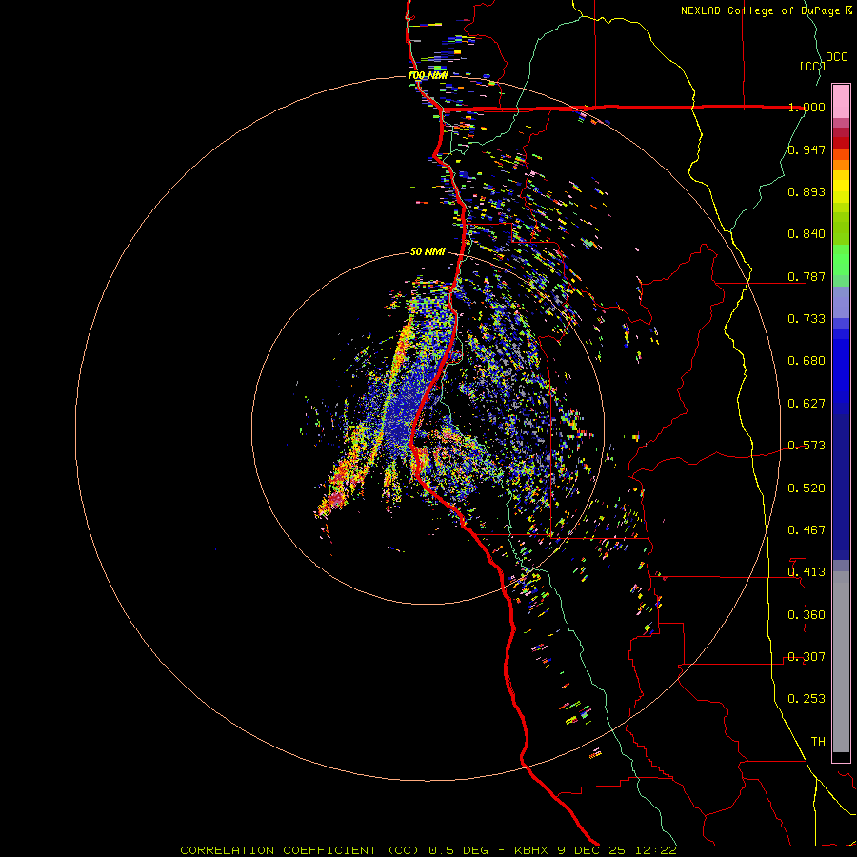Select the 0.573 color scale value
Screen dimensions: 857x857
[807, 446]
